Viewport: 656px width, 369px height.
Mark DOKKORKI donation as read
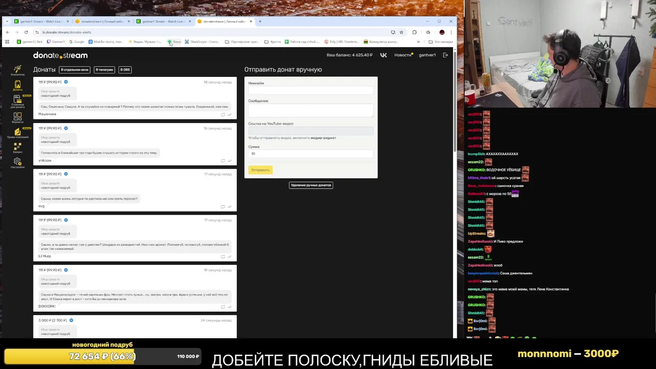point(229,306)
